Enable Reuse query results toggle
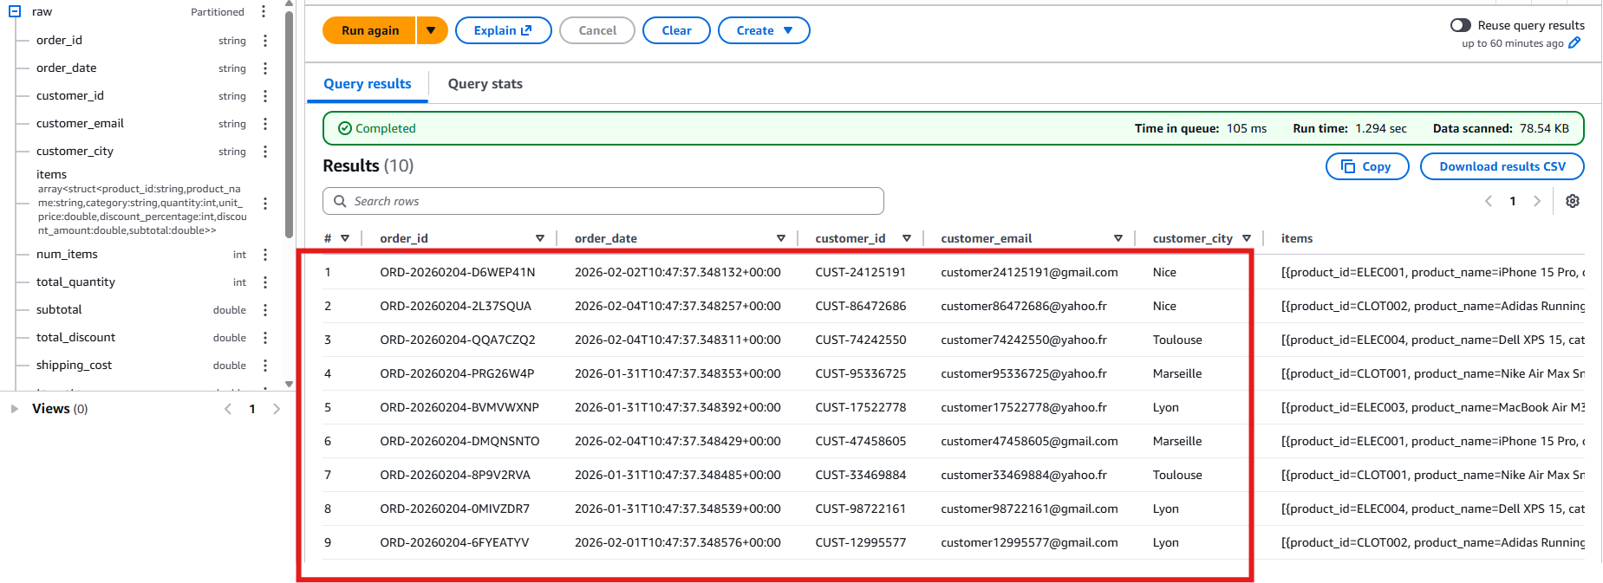The height and width of the screenshot is (583, 1603). (1460, 25)
